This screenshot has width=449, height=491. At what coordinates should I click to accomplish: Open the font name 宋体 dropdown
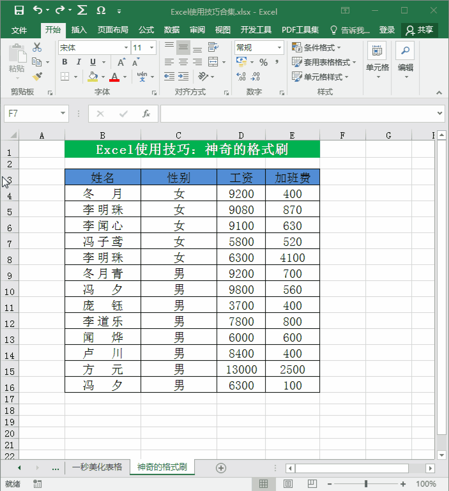[126, 48]
